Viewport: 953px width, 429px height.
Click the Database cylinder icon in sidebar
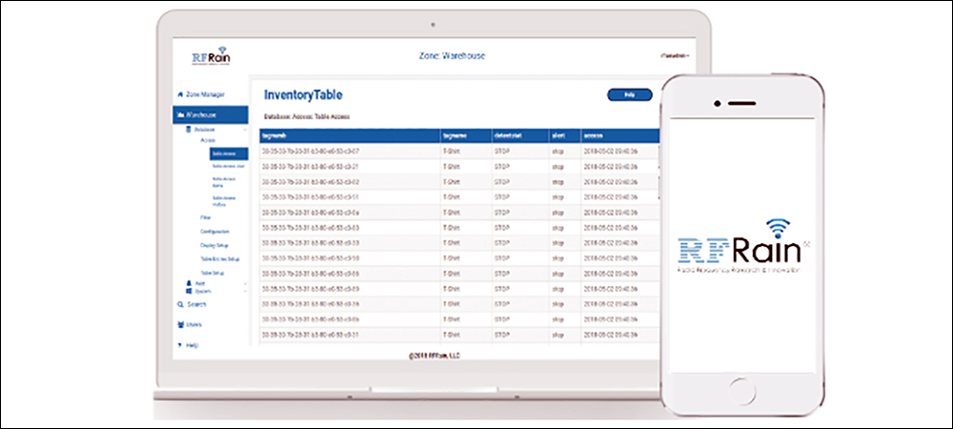pyautogui.click(x=189, y=130)
